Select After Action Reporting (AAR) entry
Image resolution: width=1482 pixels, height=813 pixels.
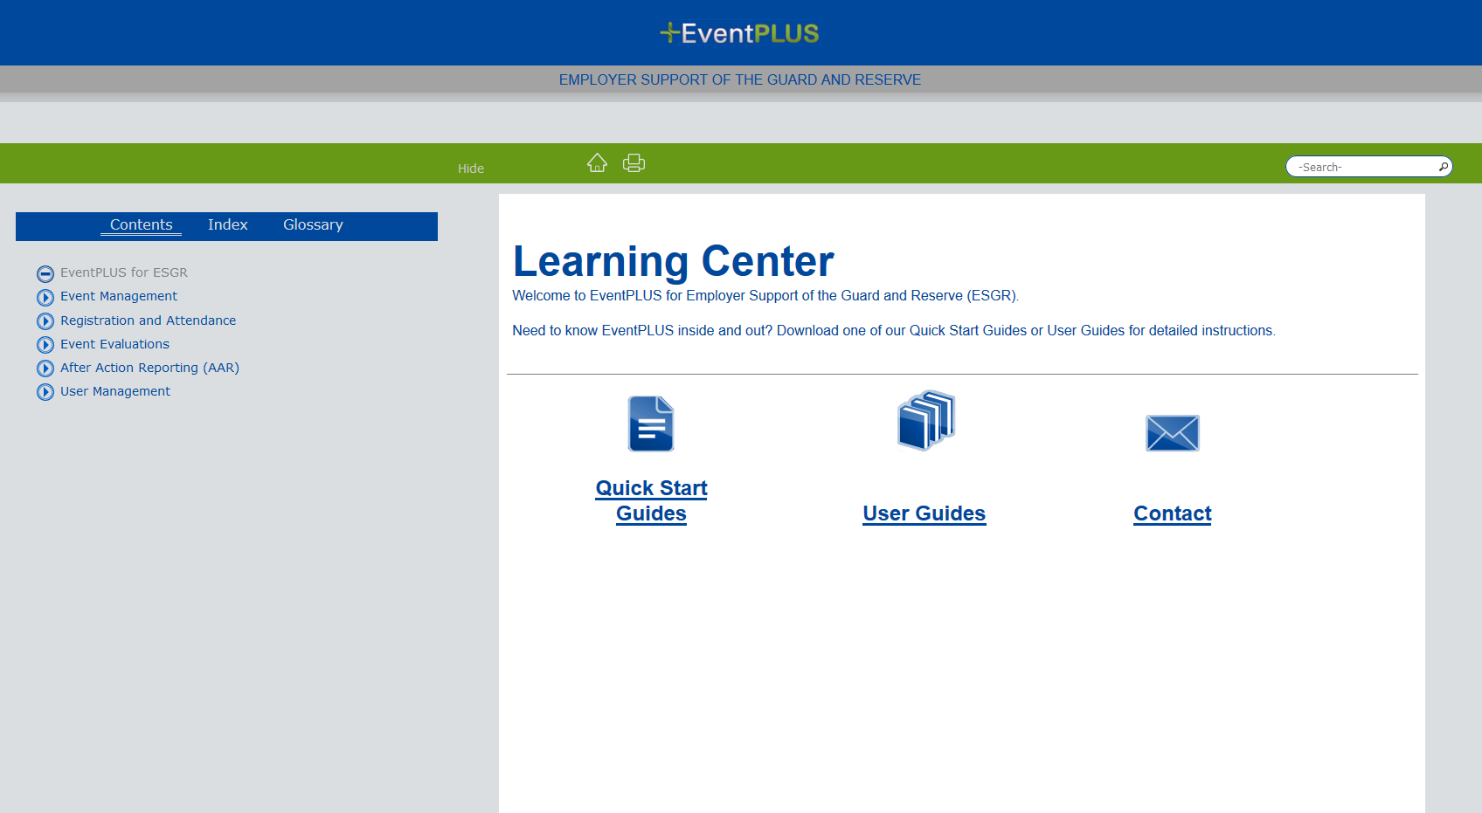[x=149, y=368]
